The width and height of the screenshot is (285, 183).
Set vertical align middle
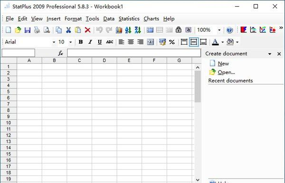point(194,42)
